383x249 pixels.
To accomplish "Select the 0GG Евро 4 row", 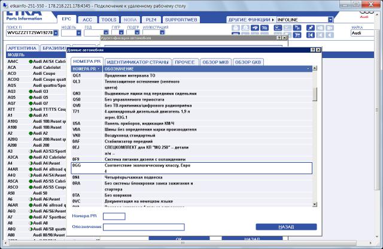I will click(x=191, y=168).
